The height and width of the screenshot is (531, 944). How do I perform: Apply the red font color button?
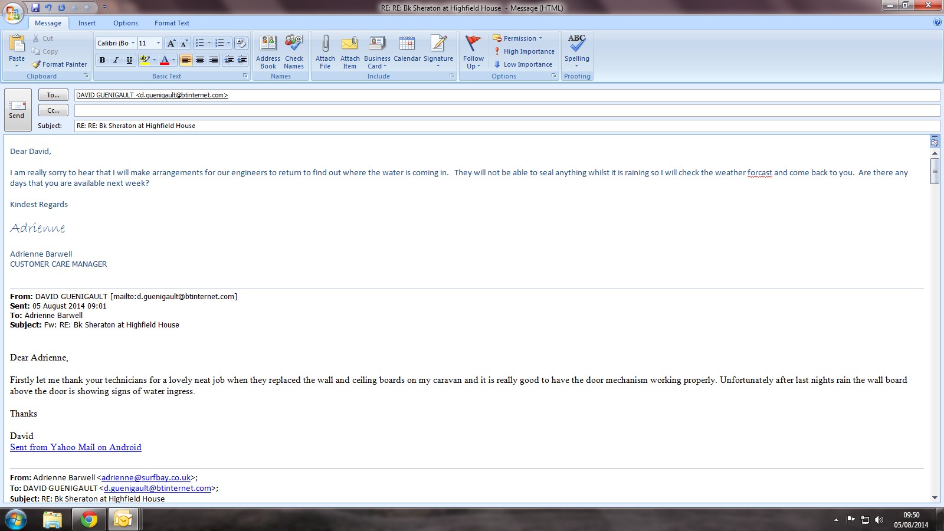pos(165,60)
